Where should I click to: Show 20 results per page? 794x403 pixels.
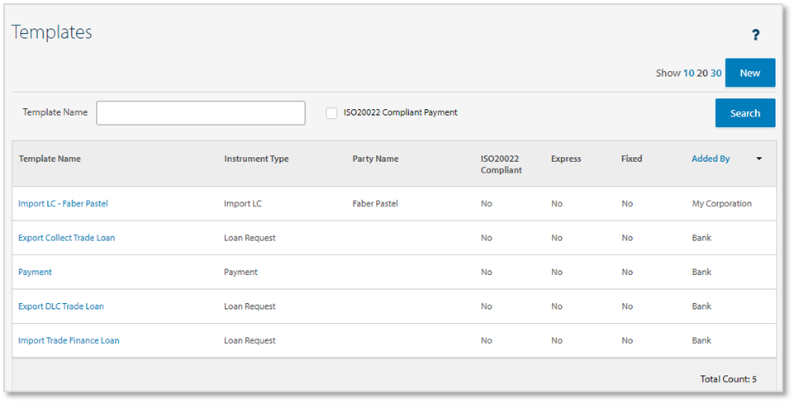pos(702,73)
